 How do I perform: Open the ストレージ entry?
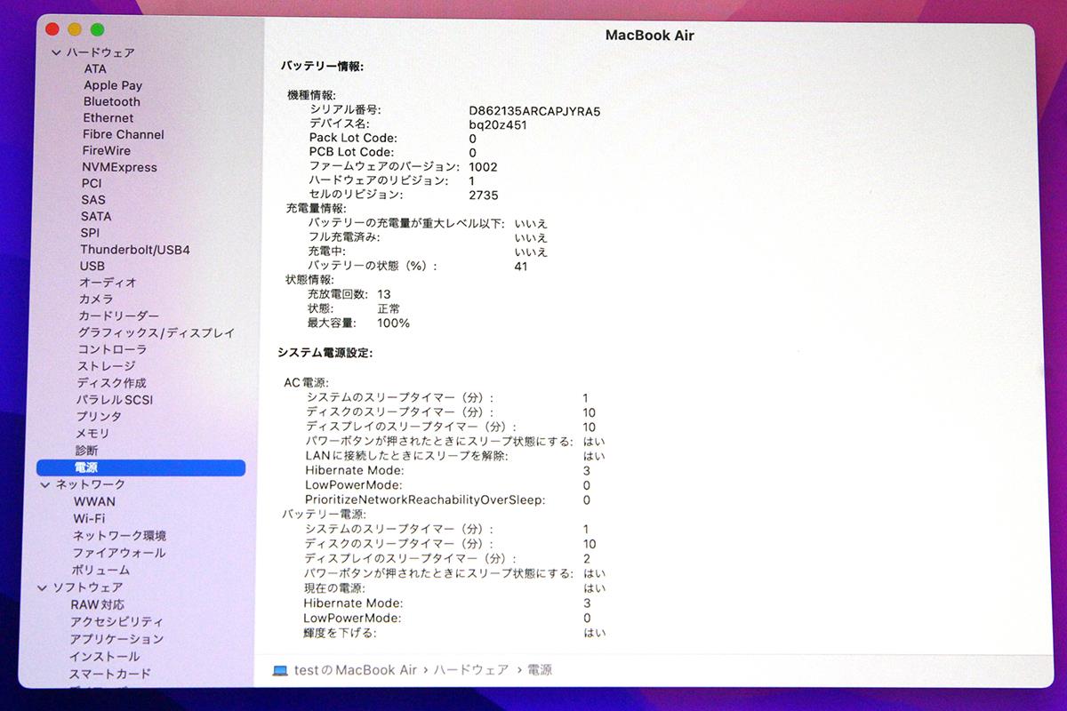coord(107,366)
